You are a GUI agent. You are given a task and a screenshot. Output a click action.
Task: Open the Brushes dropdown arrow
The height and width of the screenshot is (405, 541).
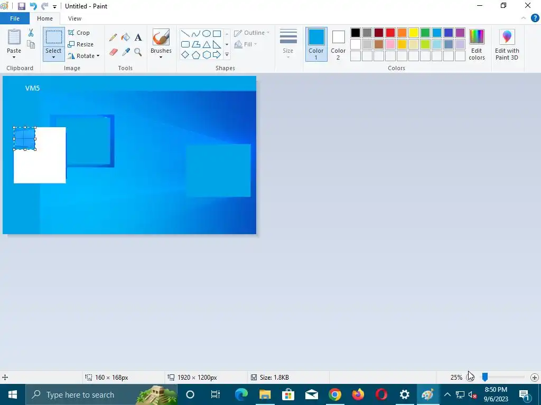[161, 57]
